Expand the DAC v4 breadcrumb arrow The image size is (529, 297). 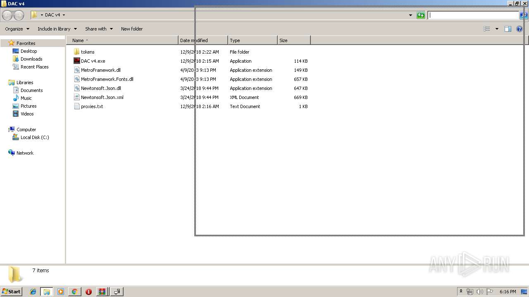pyautogui.click(x=64, y=15)
